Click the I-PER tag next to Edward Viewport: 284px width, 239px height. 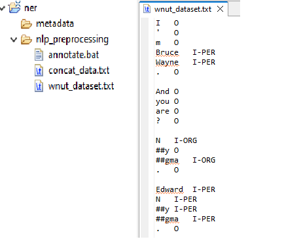click(204, 189)
